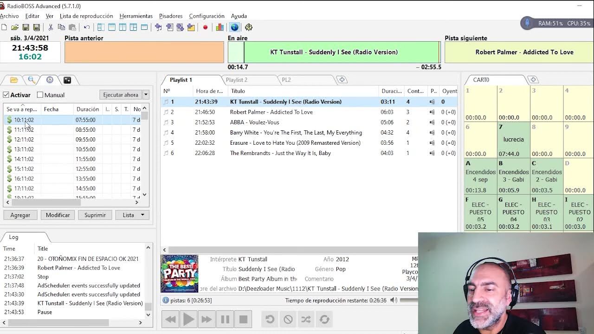Open the Archivo menu
Image resolution: width=594 pixels, height=334 pixels.
pyautogui.click(x=9, y=16)
